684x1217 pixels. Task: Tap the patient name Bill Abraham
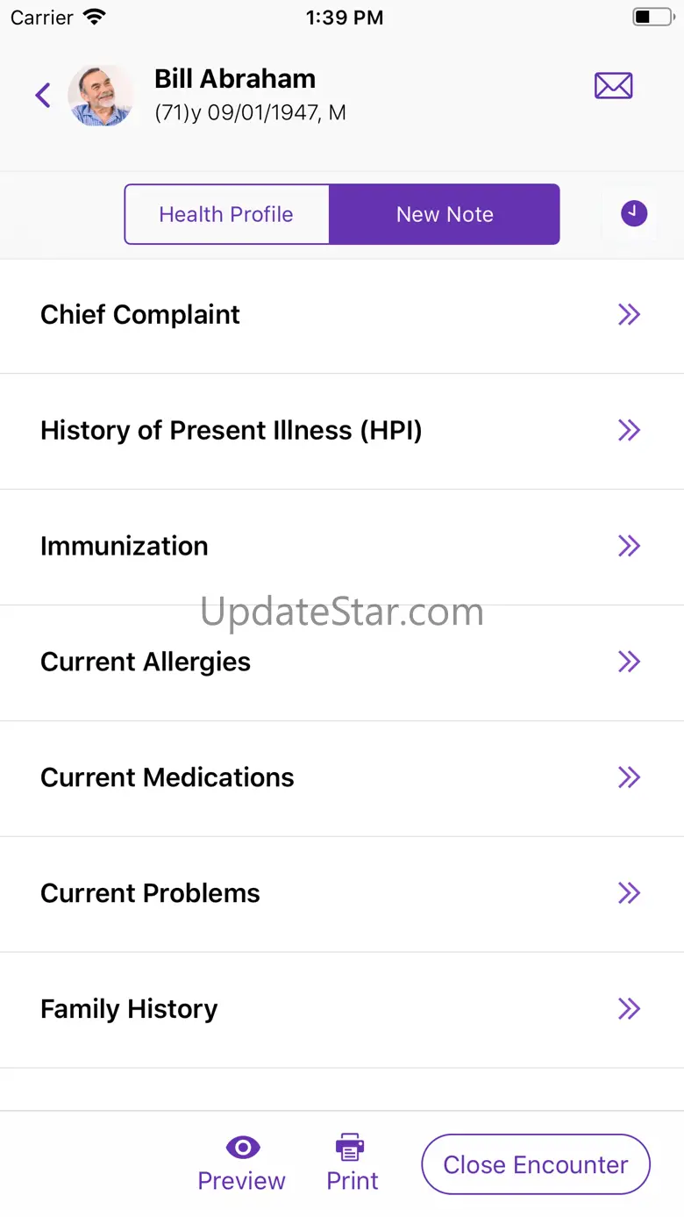pos(235,79)
